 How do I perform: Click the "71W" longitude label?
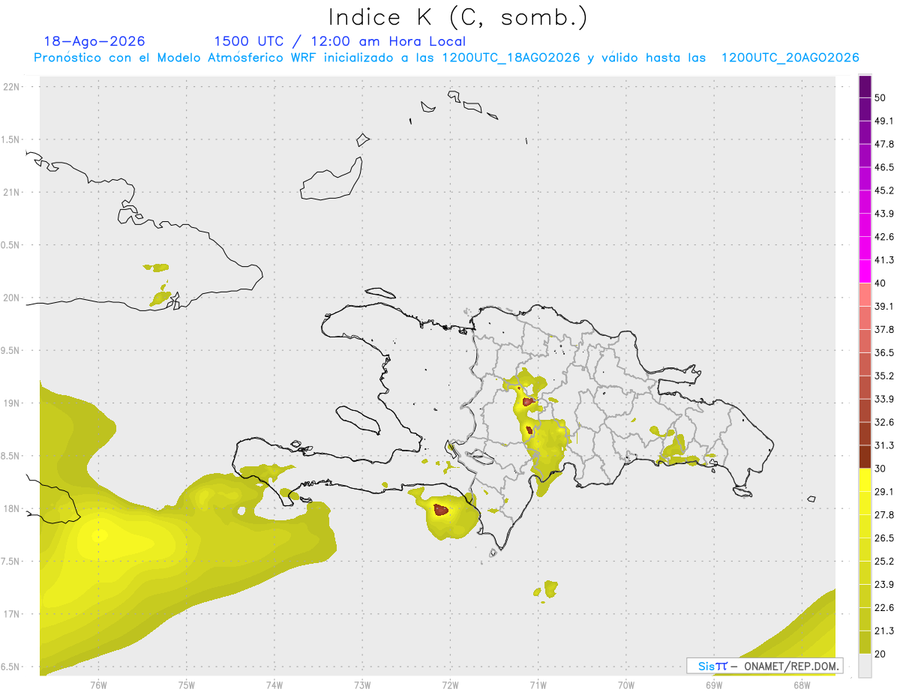coord(538,685)
